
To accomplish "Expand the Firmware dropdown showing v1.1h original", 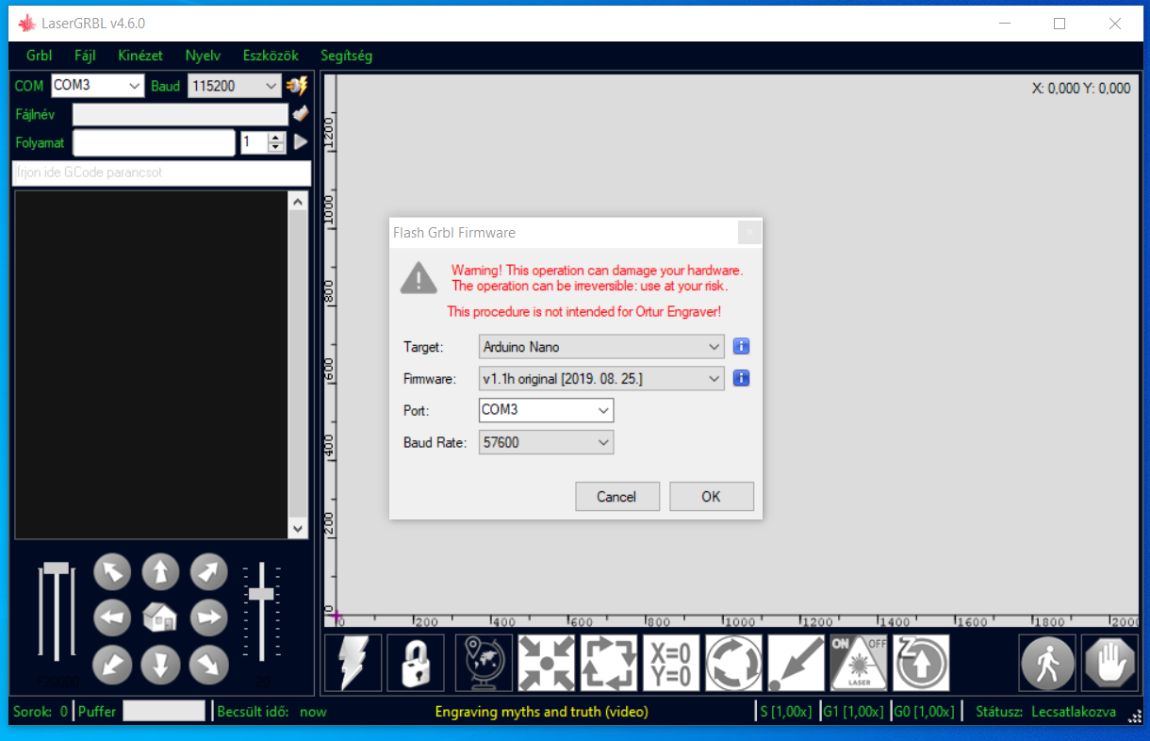I will (x=601, y=379).
